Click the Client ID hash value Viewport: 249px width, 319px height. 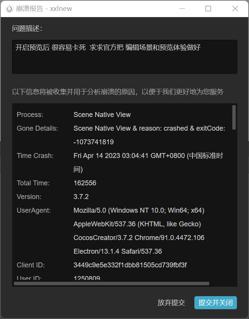pyautogui.click(x=130, y=265)
